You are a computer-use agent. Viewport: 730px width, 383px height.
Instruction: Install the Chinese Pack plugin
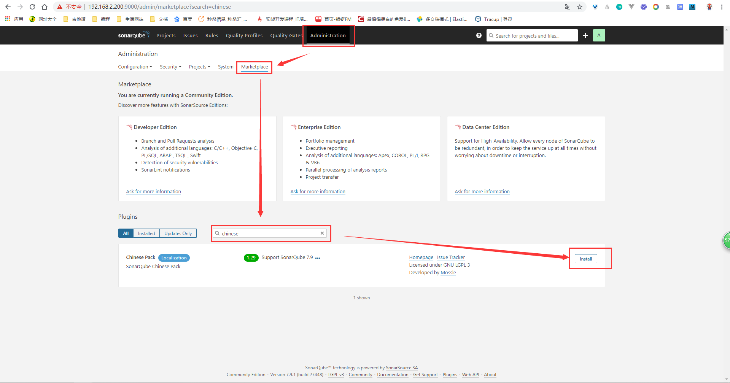[x=586, y=259]
